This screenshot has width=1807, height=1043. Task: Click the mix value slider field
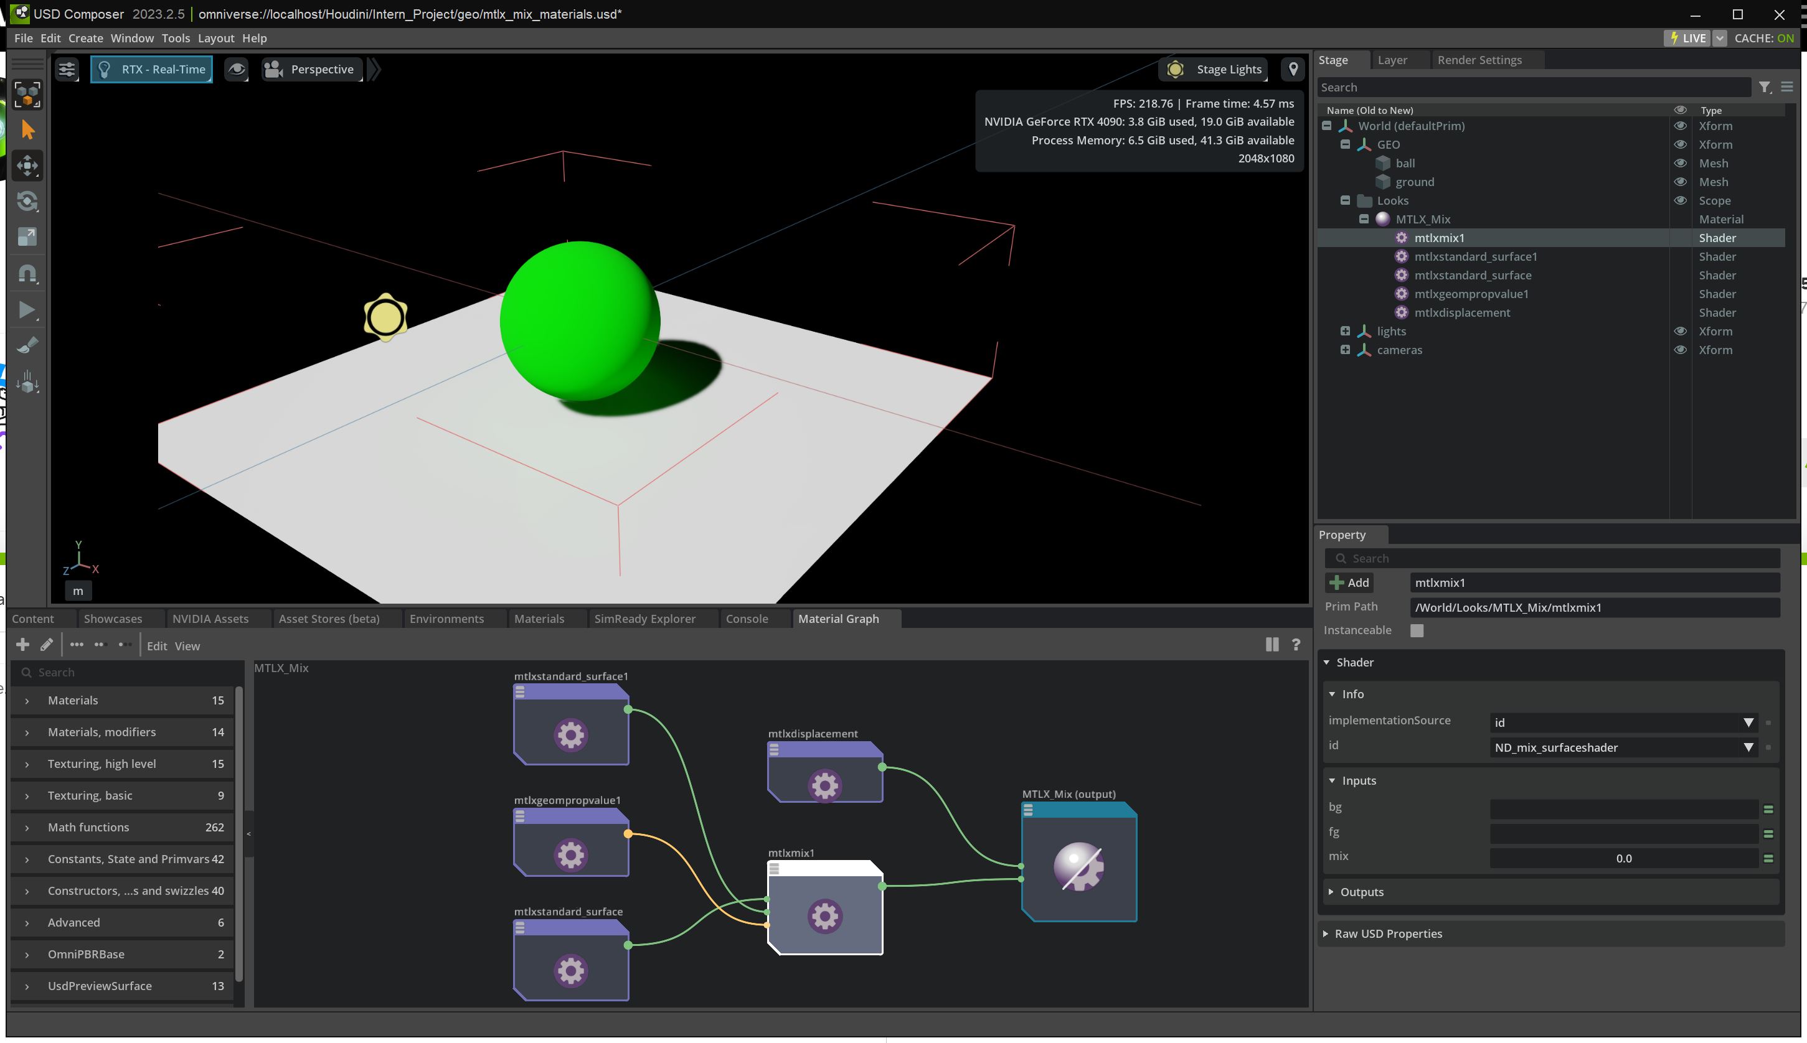tap(1623, 858)
